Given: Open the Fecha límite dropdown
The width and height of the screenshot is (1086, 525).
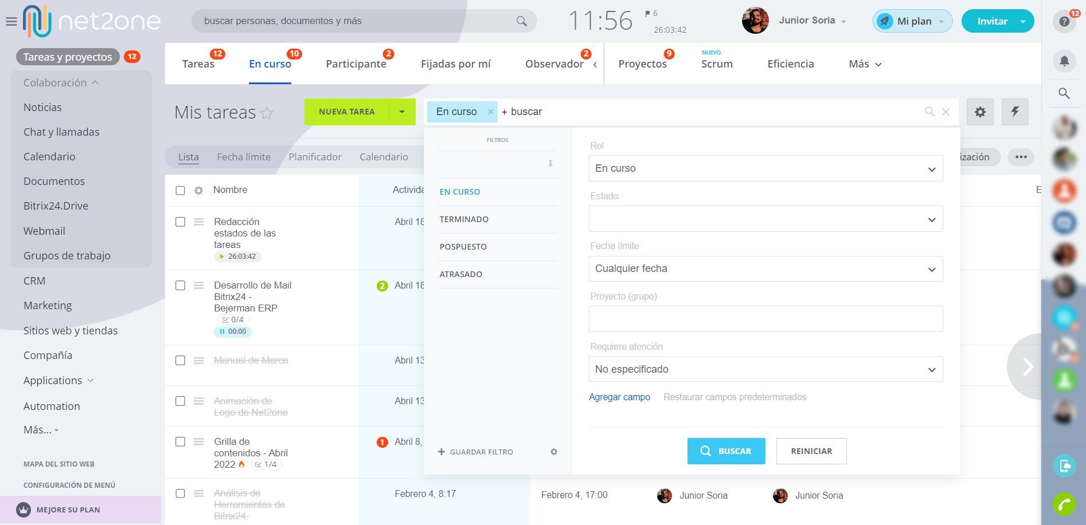Looking at the screenshot, I should coord(765,269).
